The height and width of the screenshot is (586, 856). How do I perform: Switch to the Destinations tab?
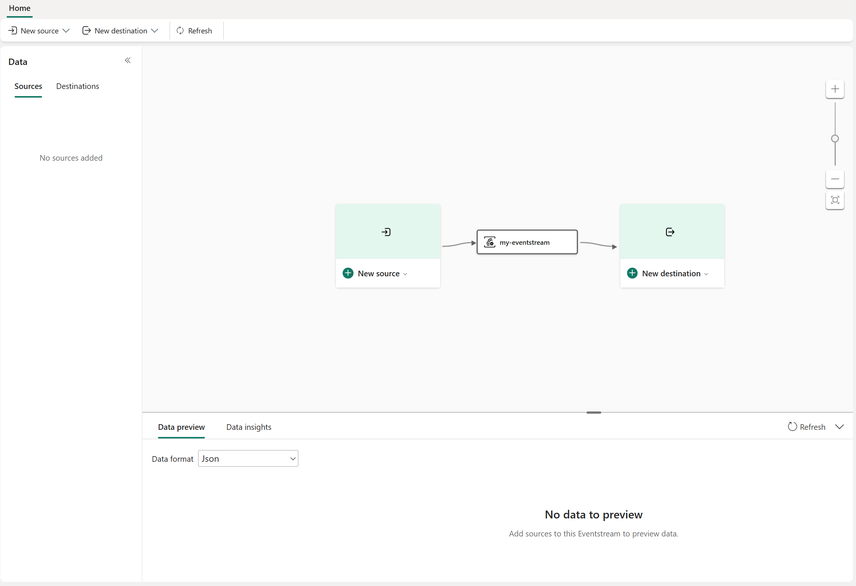pyautogui.click(x=78, y=86)
